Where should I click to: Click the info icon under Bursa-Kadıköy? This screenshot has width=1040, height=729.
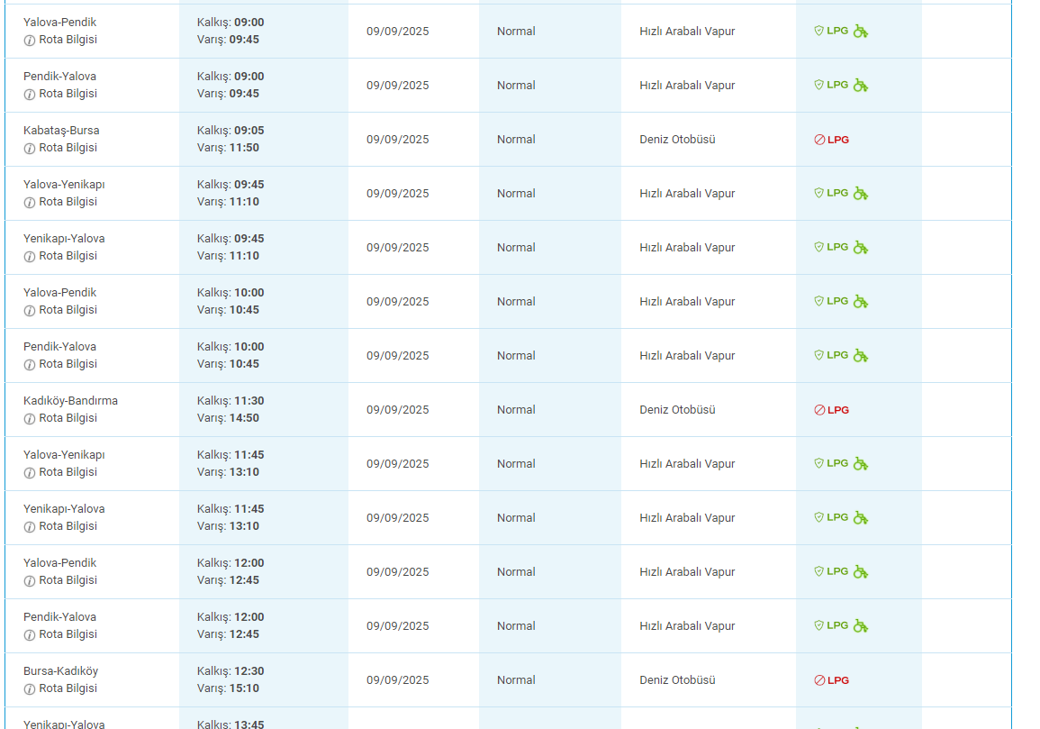click(30, 688)
